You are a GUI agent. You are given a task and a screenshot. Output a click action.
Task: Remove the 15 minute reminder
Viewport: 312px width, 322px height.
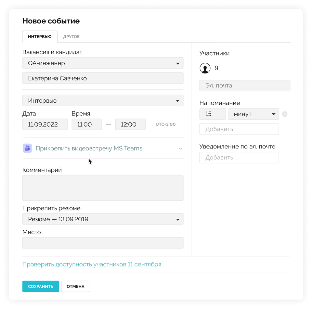(x=285, y=114)
